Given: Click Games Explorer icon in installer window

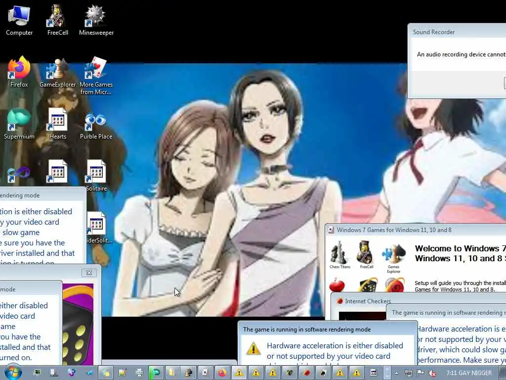Looking at the screenshot, I should [x=393, y=258].
